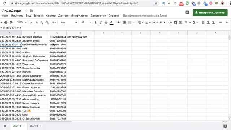The image size is (231, 130).
Task: Toggle strikethrough formatting
Action: (106, 22)
